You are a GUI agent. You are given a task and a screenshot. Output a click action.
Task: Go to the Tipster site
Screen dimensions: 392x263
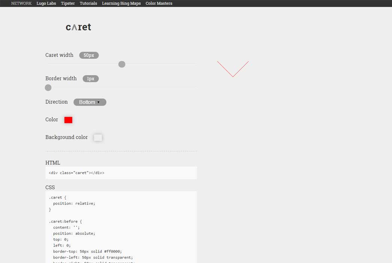[68, 3]
